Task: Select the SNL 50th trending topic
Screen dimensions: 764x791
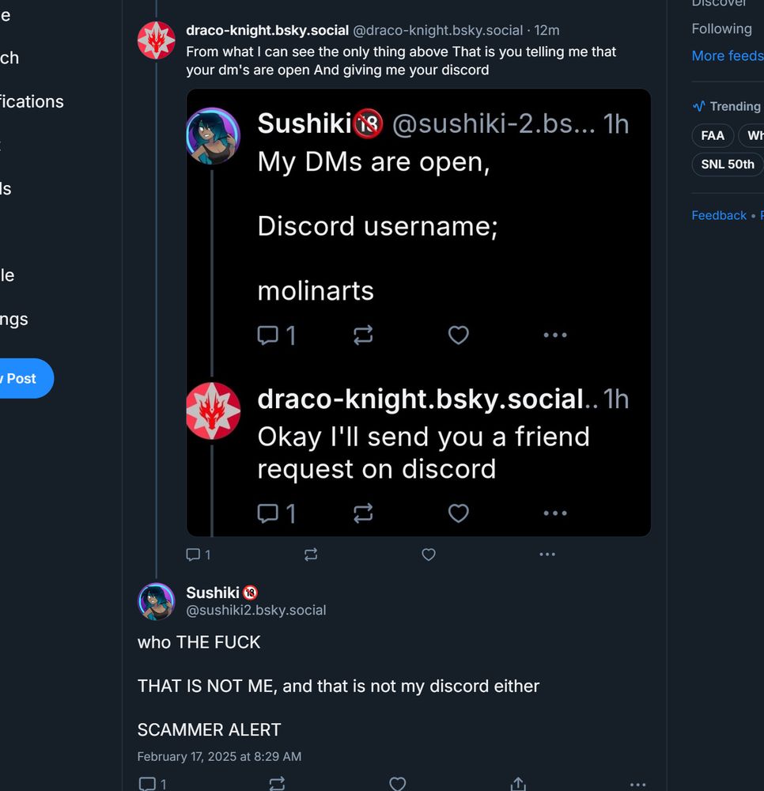Action: click(728, 165)
